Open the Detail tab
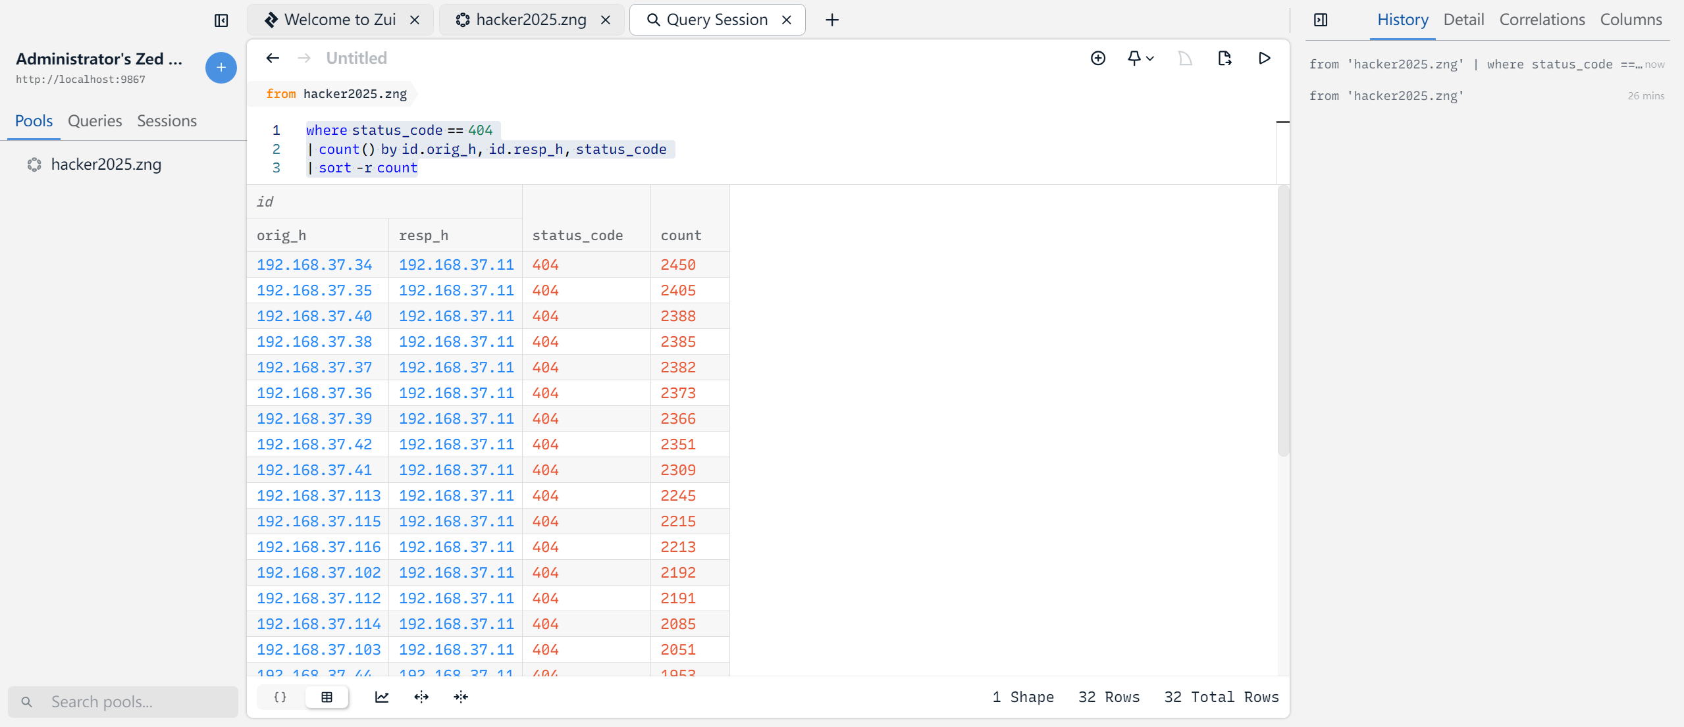This screenshot has height=727, width=1684. click(x=1463, y=20)
